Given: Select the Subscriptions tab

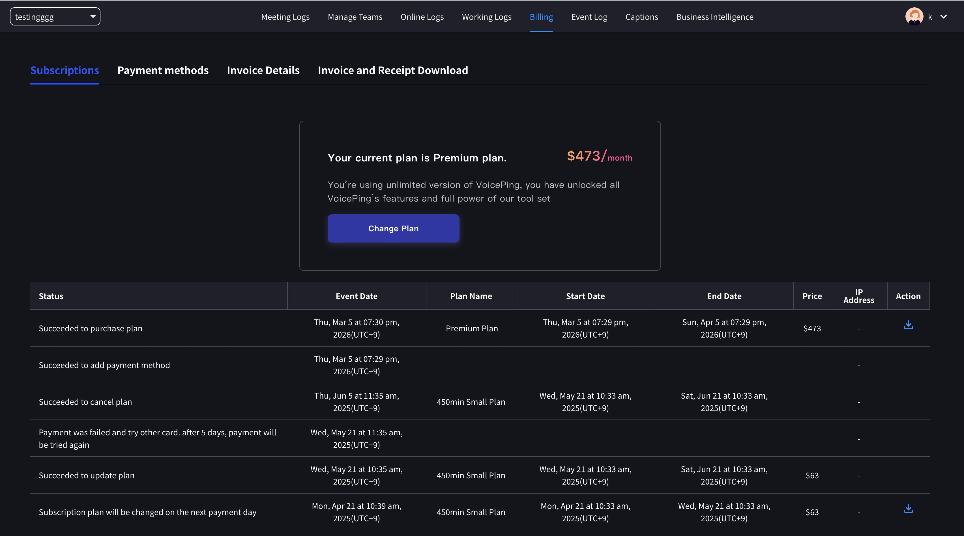Looking at the screenshot, I should (x=65, y=70).
